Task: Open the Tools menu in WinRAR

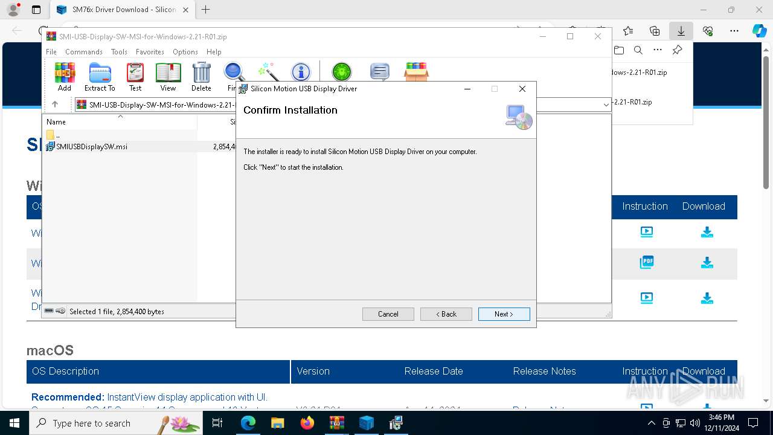Action: pyautogui.click(x=119, y=52)
